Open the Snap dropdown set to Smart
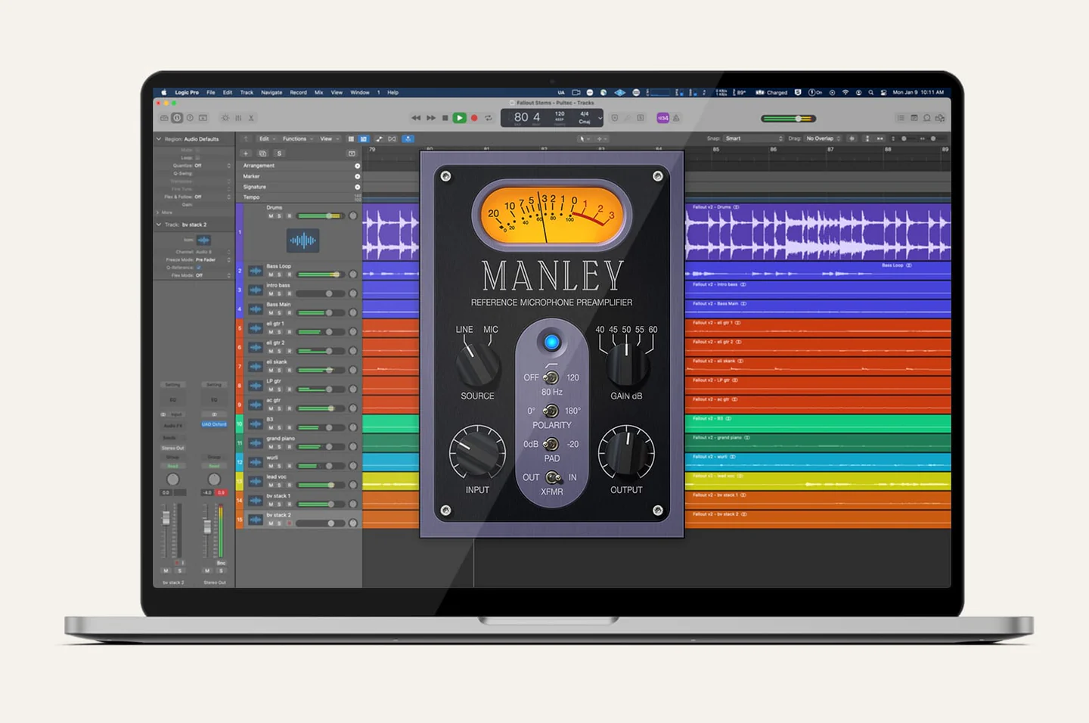The image size is (1089, 723). pos(753,138)
